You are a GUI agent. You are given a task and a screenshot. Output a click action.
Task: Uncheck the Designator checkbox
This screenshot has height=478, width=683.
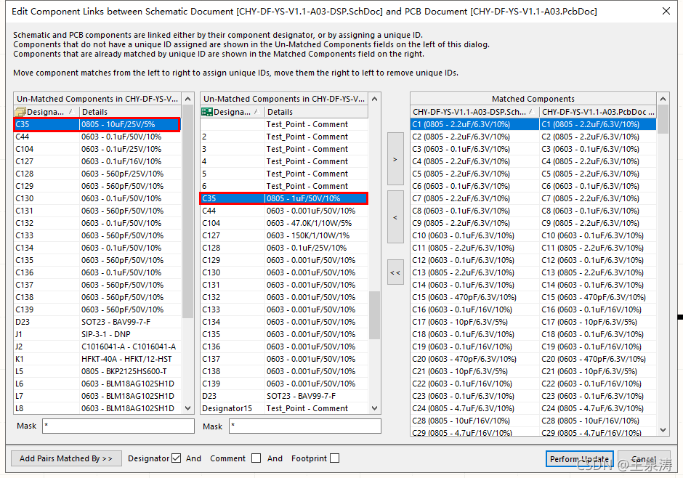click(176, 458)
